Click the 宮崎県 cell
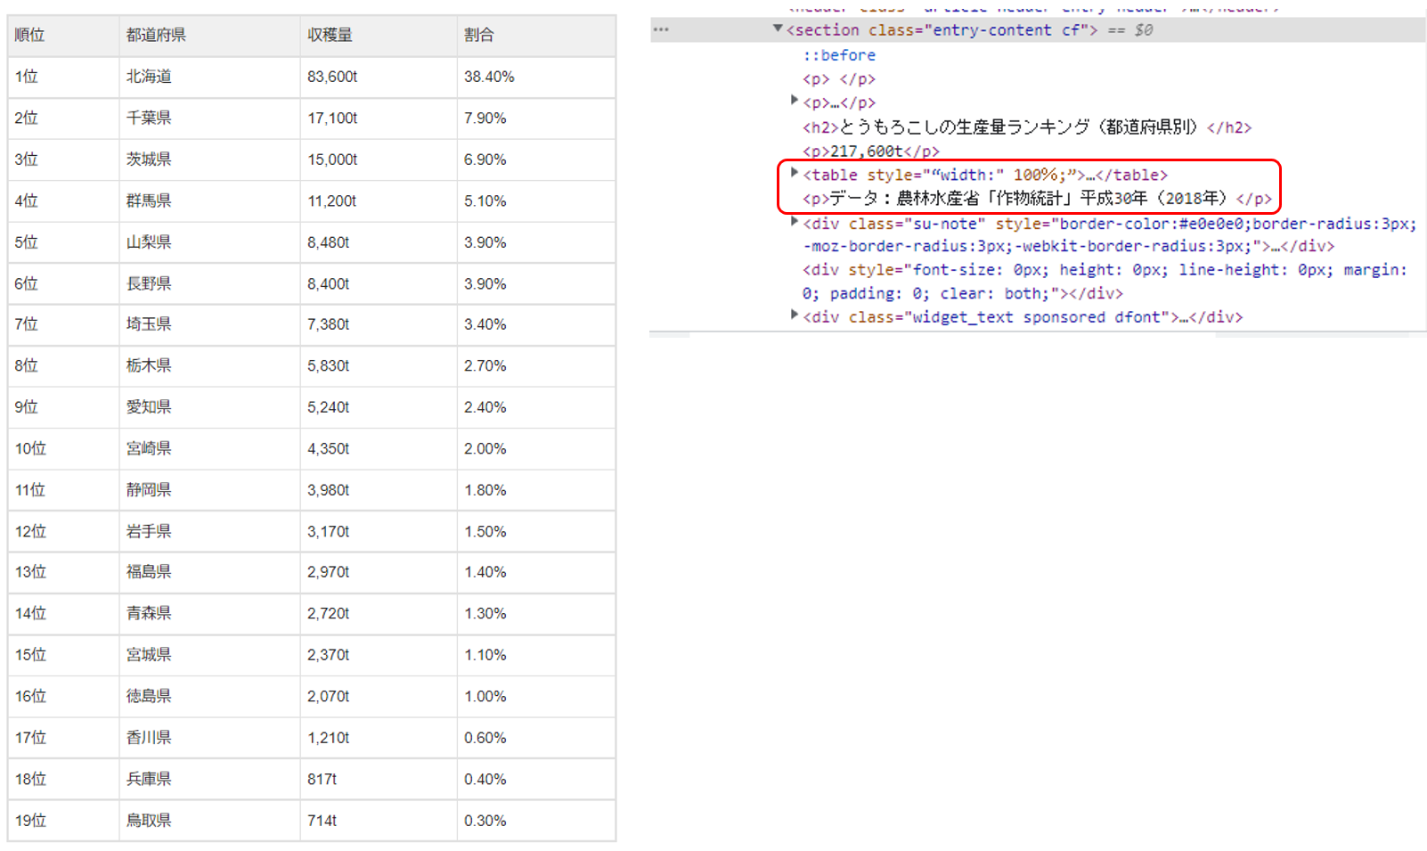Screen dimensions: 1427x851 click(x=209, y=449)
